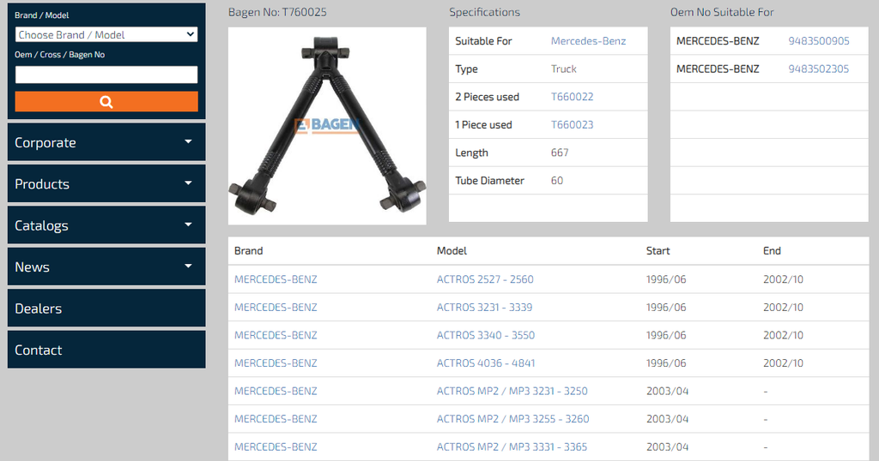Select the ACTROS 3340 - 3550 model link
This screenshot has width=879, height=461.
[x=485, y=335]
